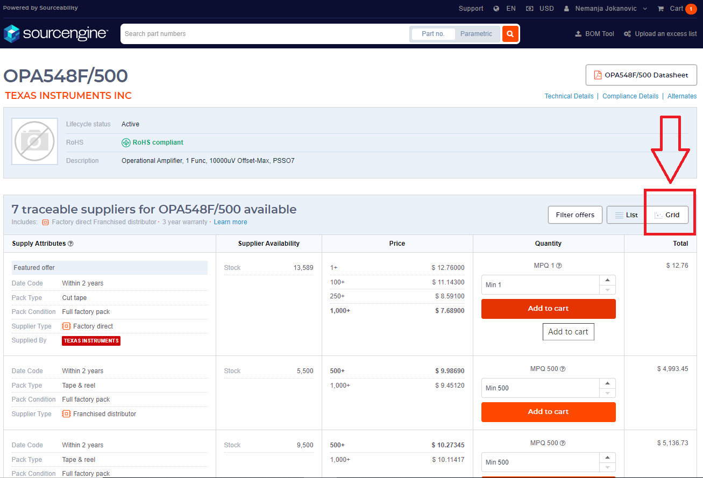Switch to List view
Screen dimensions: 703x478
627,215
